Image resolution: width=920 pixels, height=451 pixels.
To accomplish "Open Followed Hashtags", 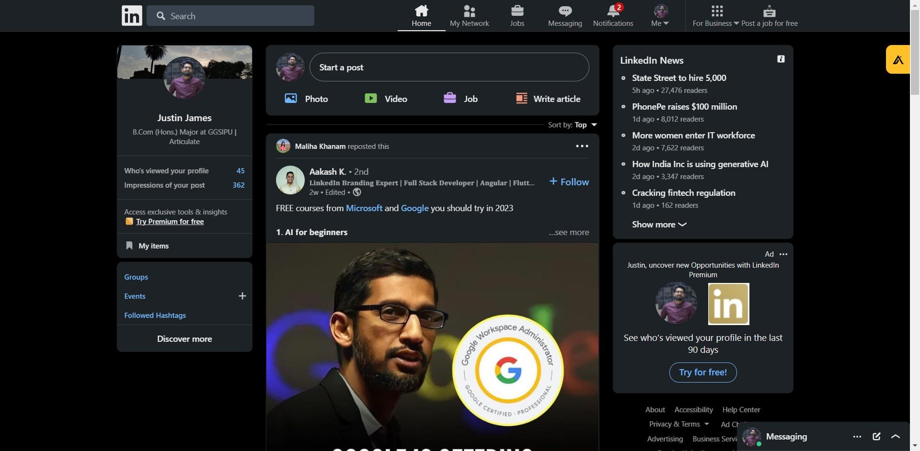I will point(155,316).
